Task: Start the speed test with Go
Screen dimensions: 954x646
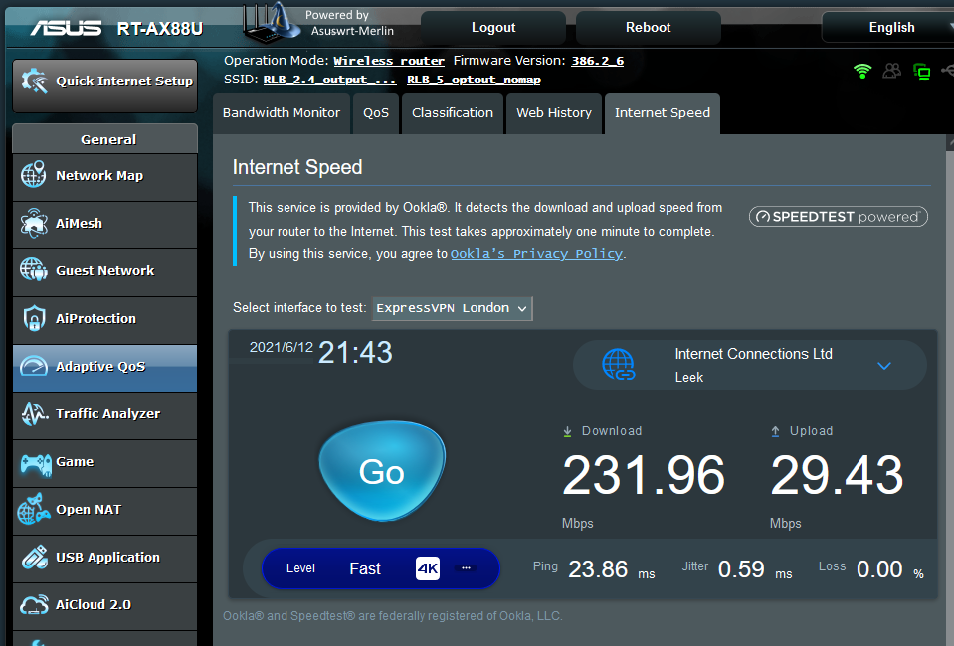Action: click(x=382, y=471)
